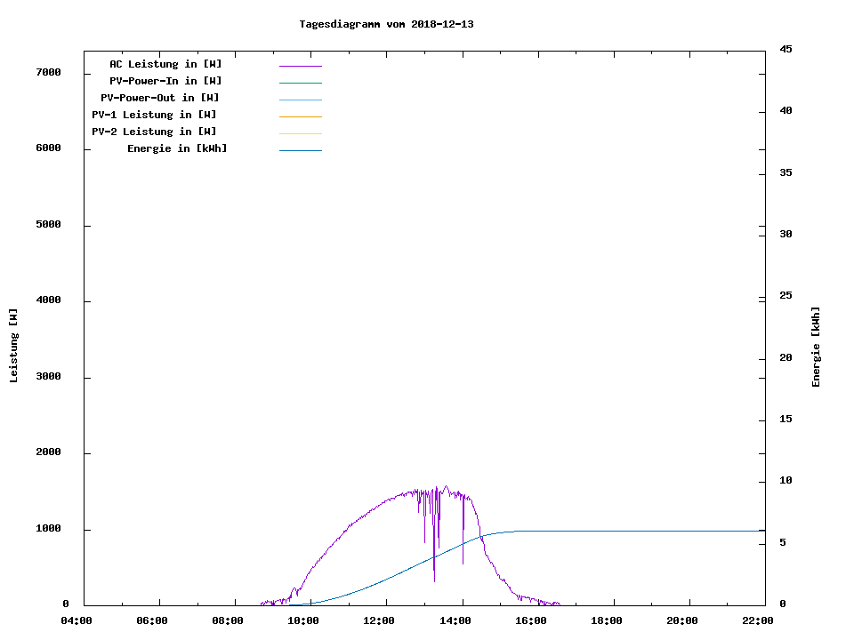The image size is (854, 640).
Task: Click the 7000 value on the power axis
Action: (48, 72)
